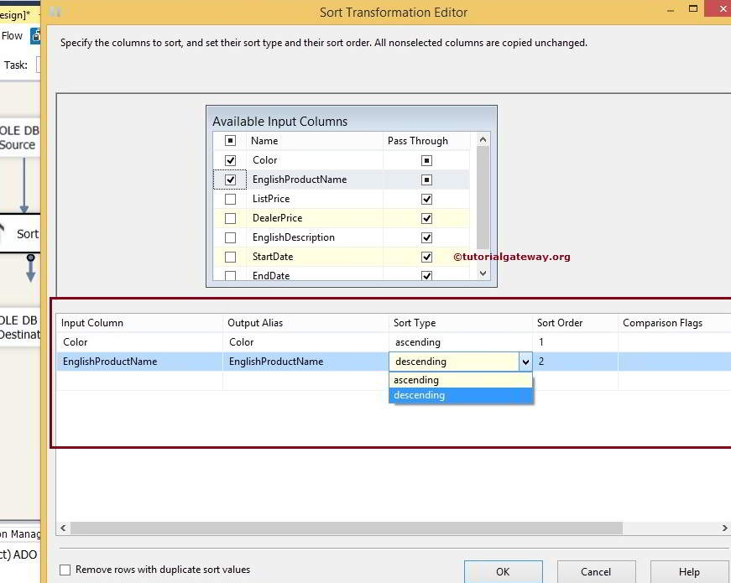Switch to the Flow tab
The height and width of the screenshot is (583, 731).
(x=12, y=35)
